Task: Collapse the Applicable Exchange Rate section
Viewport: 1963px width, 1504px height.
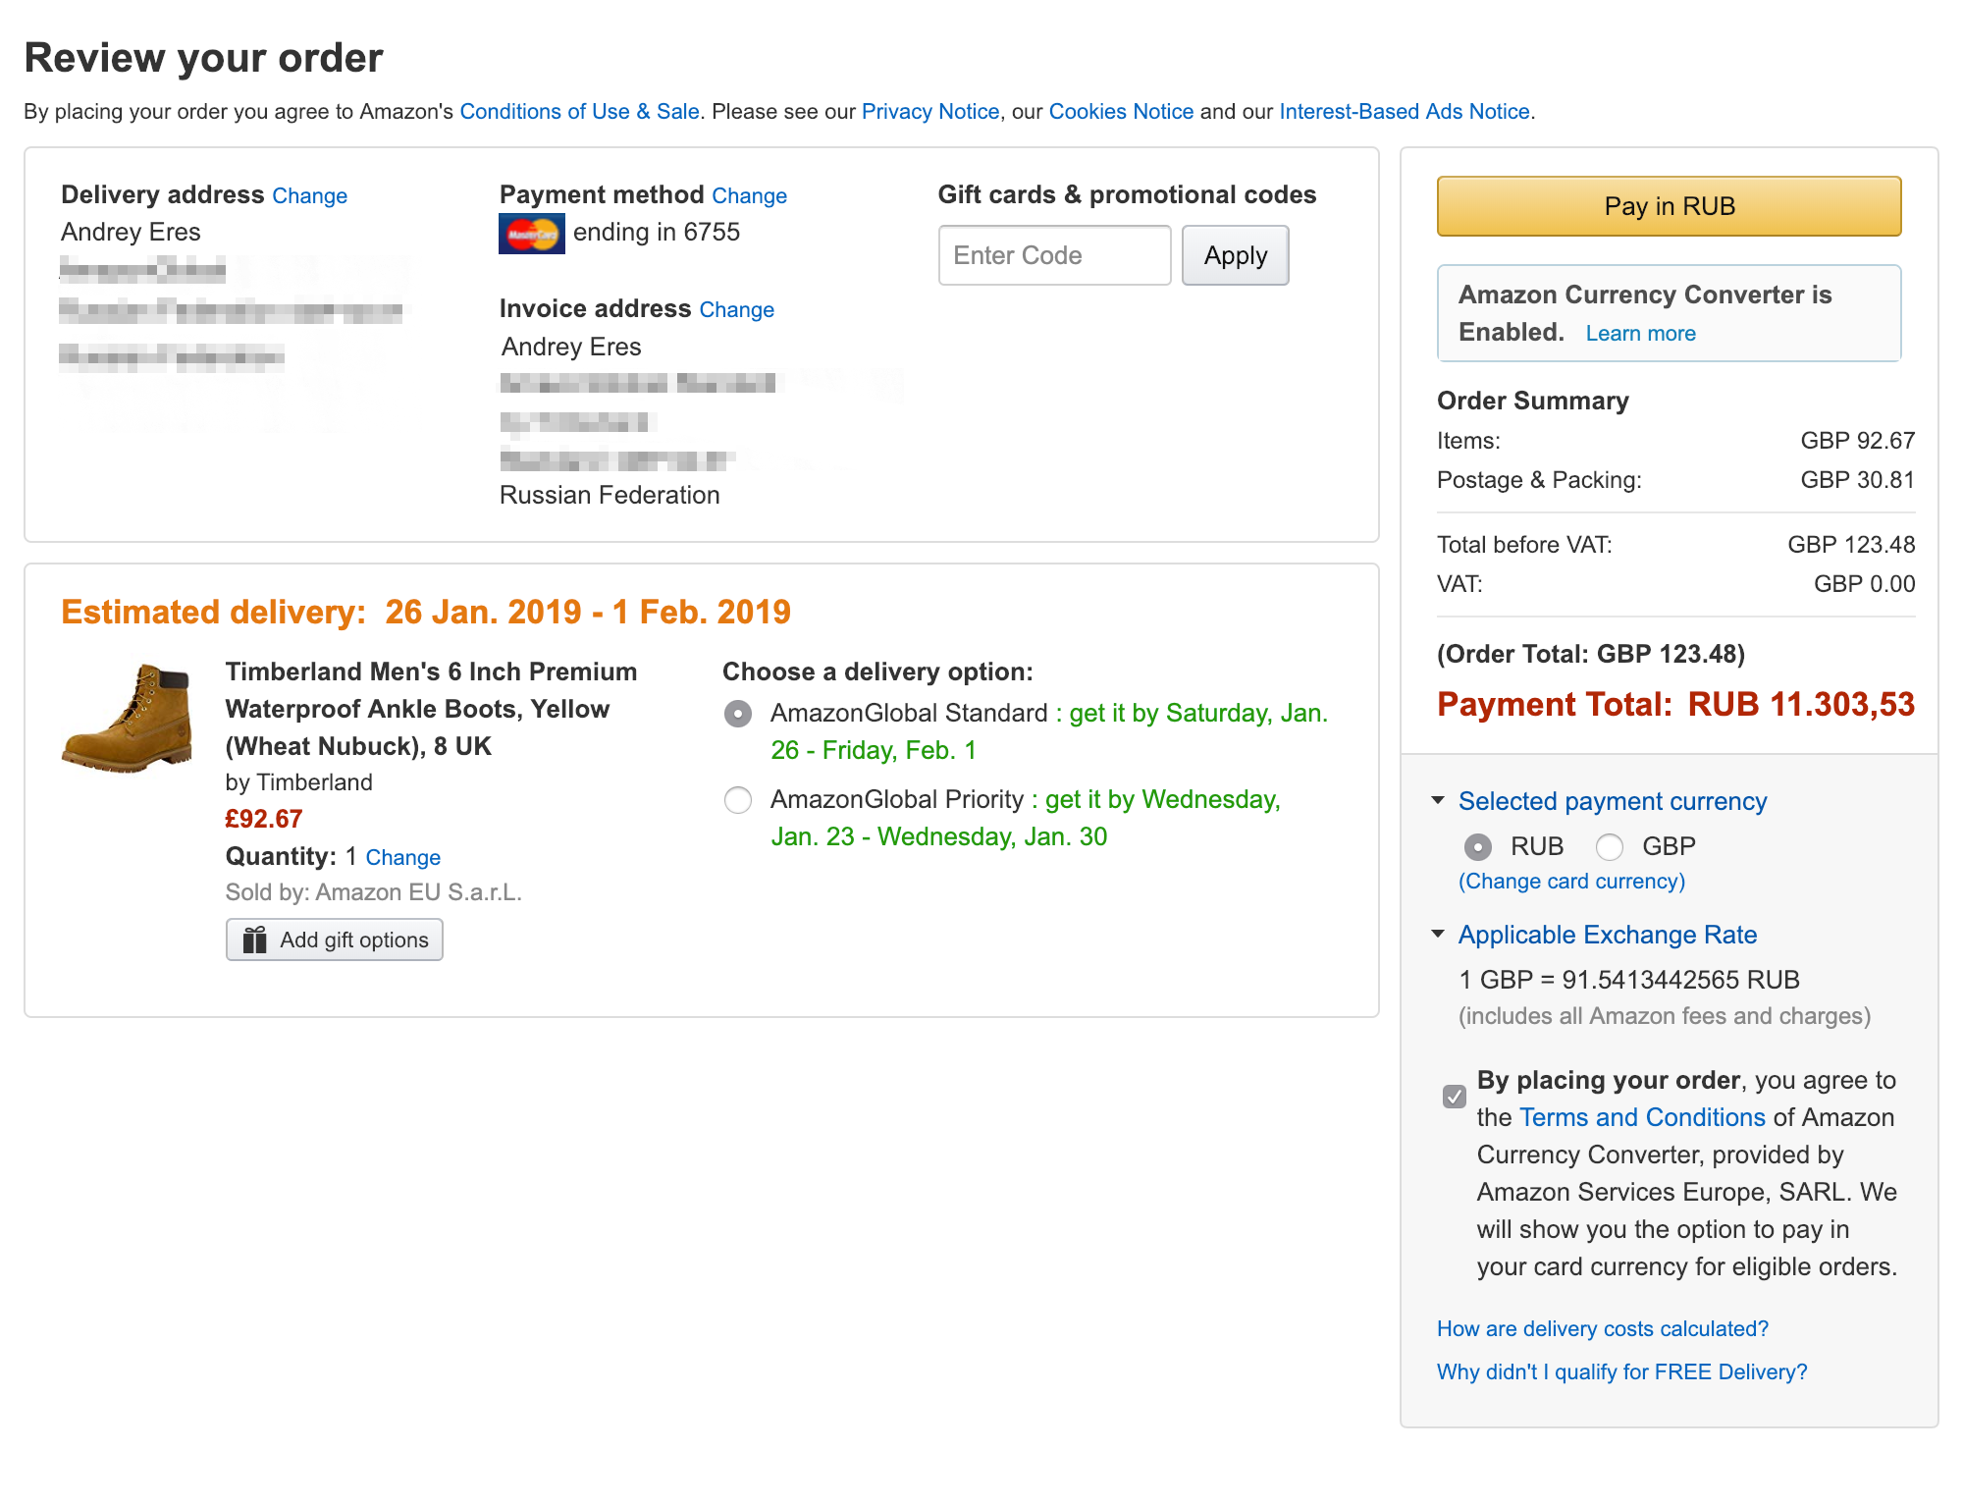Action: (x=1439, y=934)
